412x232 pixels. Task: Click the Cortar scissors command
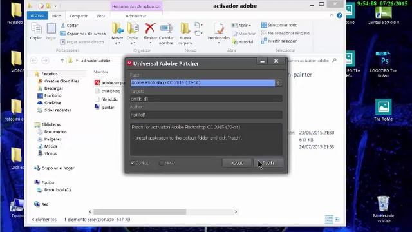click(69, 26)
